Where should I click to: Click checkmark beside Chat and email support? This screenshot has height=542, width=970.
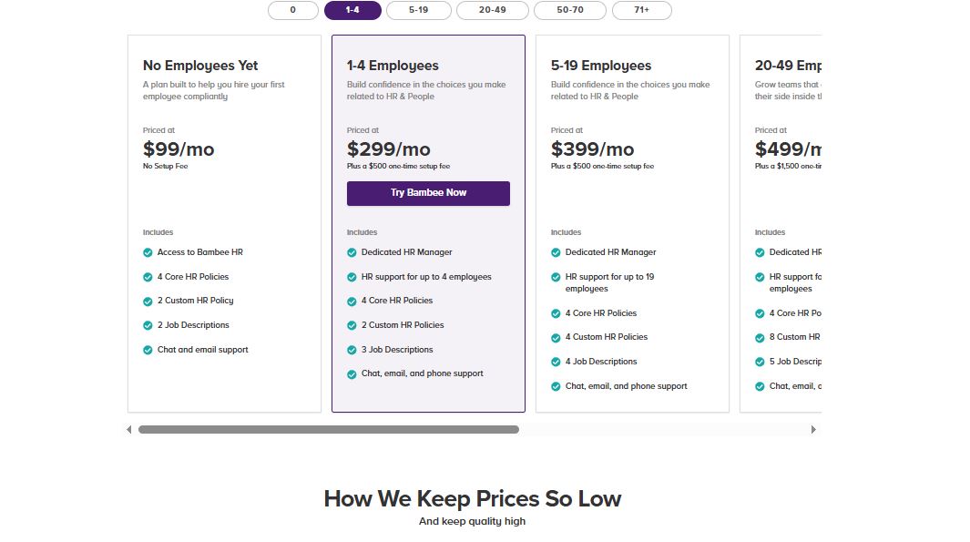point(148,350)
